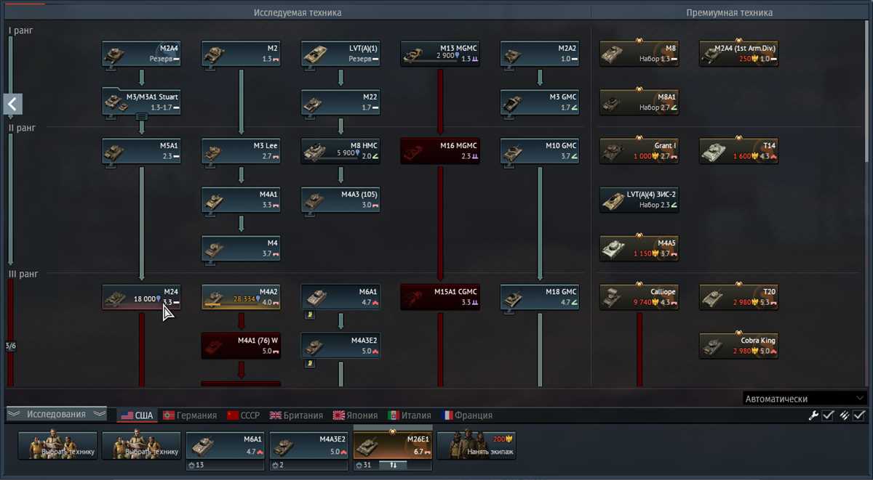The height and width of the screenshot is (480, 873).
Task: Select the M4A1 tank card
Action: 241,200
